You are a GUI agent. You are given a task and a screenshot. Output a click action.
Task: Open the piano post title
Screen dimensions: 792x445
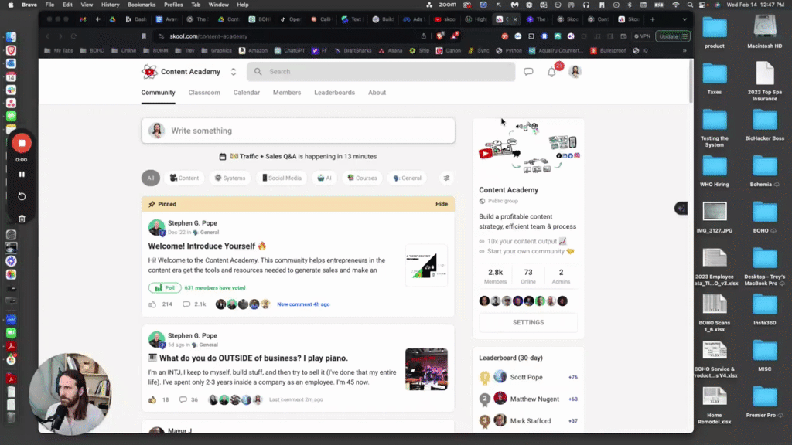248,358
